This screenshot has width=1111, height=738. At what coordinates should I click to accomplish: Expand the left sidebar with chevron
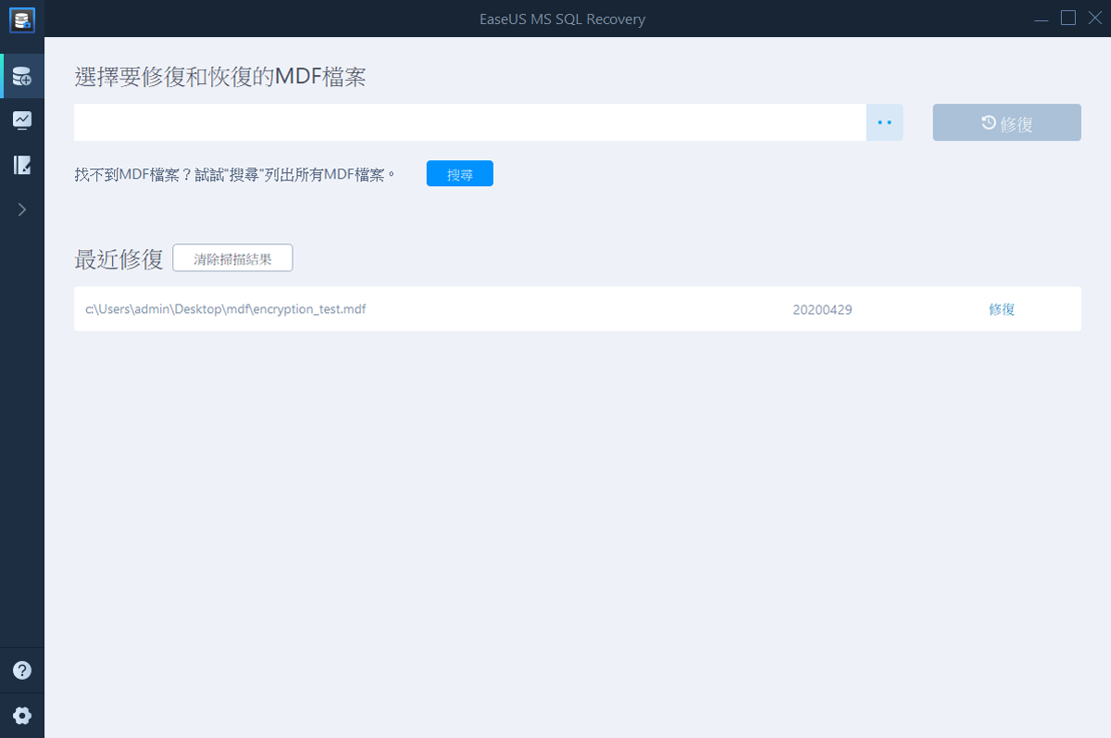pyautogui.click(x=22, y=209)
